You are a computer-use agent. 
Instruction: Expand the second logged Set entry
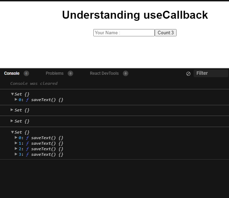click(12, 110)
